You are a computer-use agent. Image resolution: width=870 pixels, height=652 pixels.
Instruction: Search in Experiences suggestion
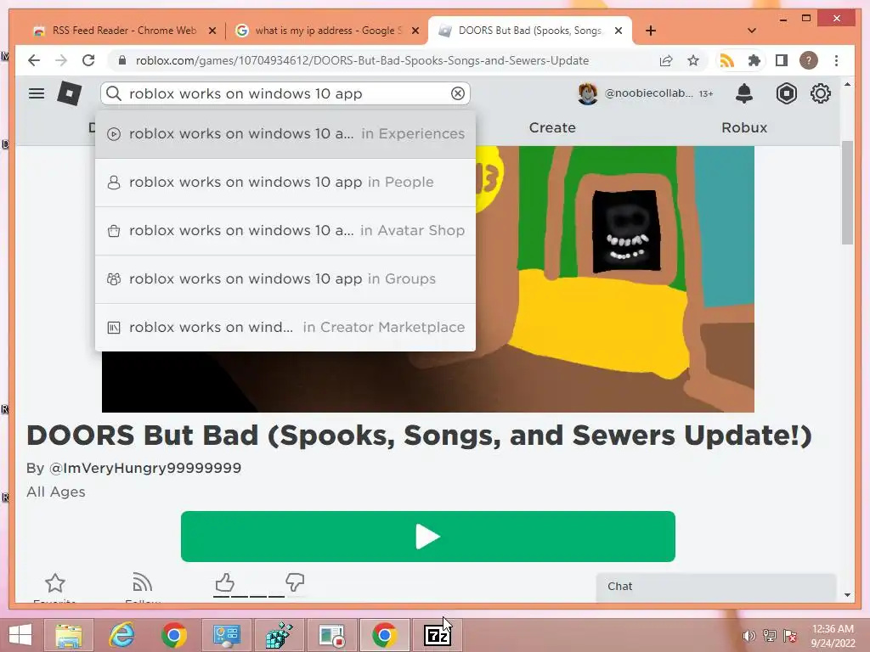tap(285, 134)
